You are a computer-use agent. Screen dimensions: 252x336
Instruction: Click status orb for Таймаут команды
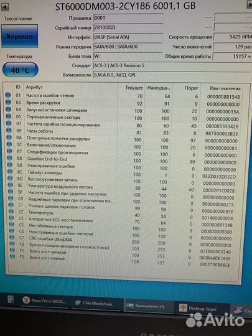click(x=10, y=172)
